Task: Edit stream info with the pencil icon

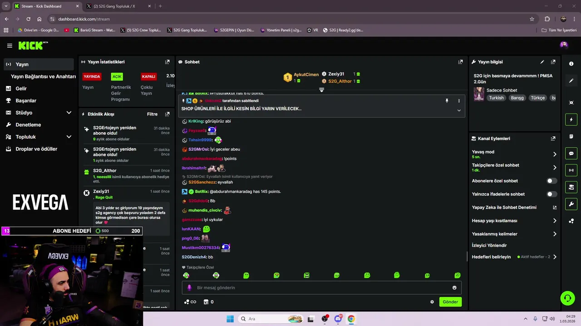Action: click(x=542, y=62)
